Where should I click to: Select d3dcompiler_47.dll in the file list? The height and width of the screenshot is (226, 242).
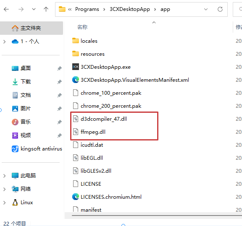104,119
